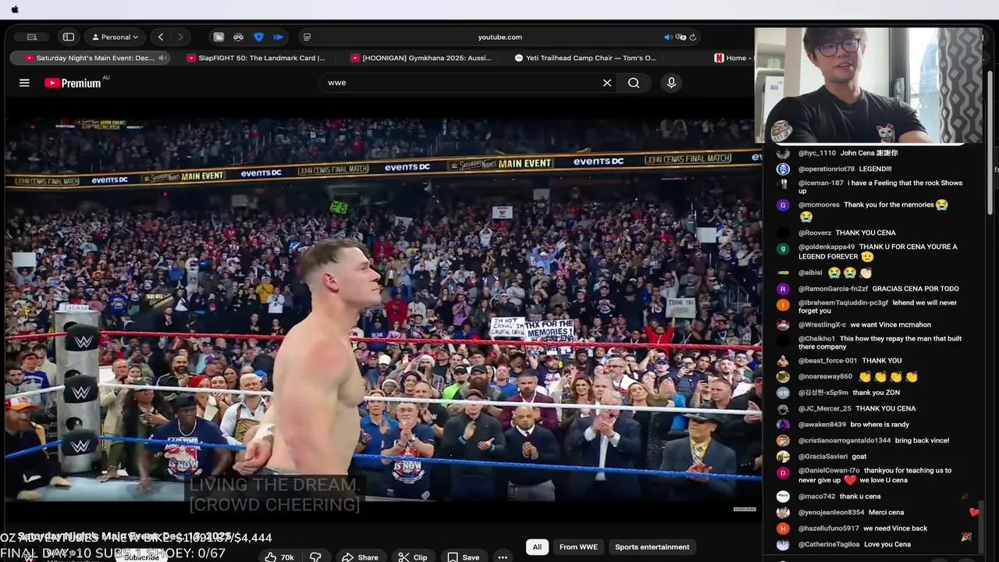The image size is (999, 562).
Task: Go forward in browser history
Action: pos(180,37)
